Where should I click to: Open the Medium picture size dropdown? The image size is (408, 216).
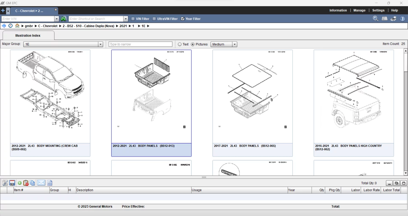[235, 44]
